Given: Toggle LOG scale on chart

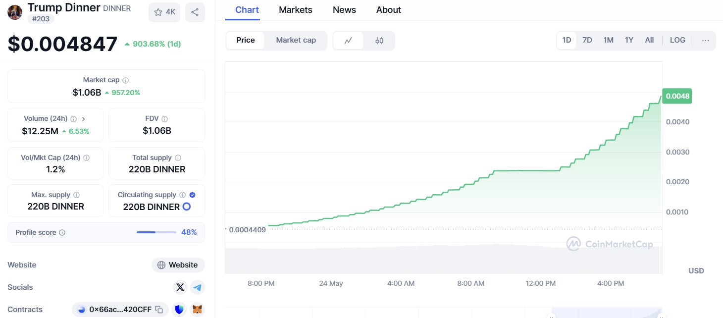Looking at the screenshot, I should (677, 40).
